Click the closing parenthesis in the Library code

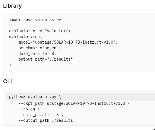tap(10, 65)
